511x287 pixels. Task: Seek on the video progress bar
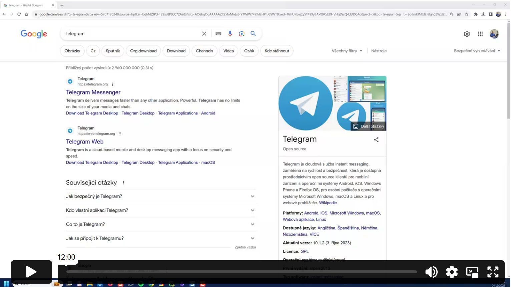[241, 272]
